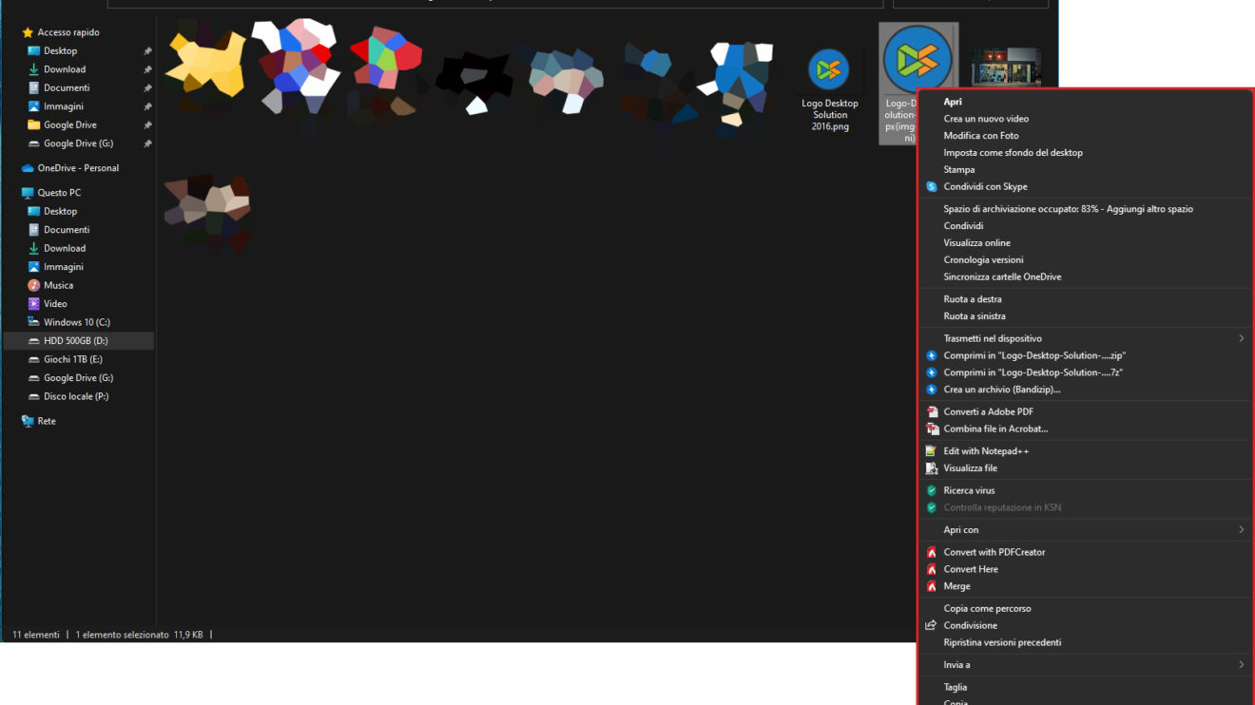1255x705 pixels.
Task: Click the PDFCreator icon beside Merge
Action: (932, 586)
